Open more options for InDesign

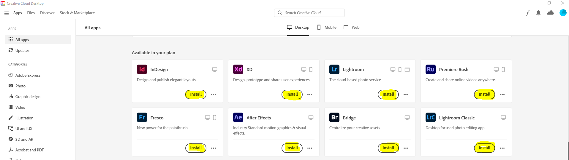pos(214,95)
